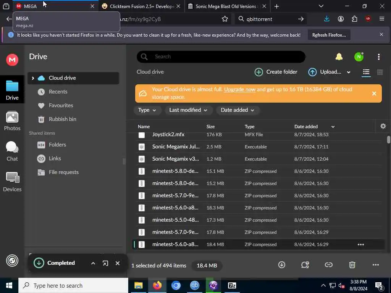
Task: Close the Completed transfers widget
Action: (x=118, y=263)
